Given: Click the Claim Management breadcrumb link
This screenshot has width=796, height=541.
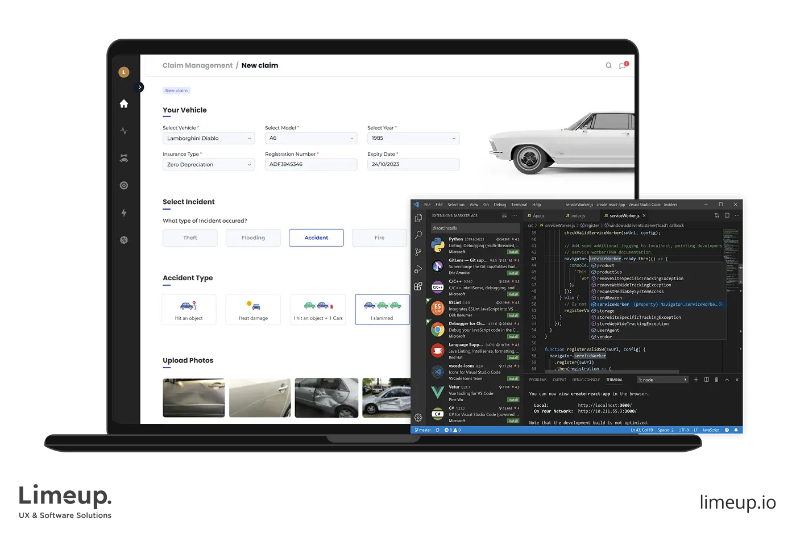Looking at the screenshot, I should click(x=197, y=65).
